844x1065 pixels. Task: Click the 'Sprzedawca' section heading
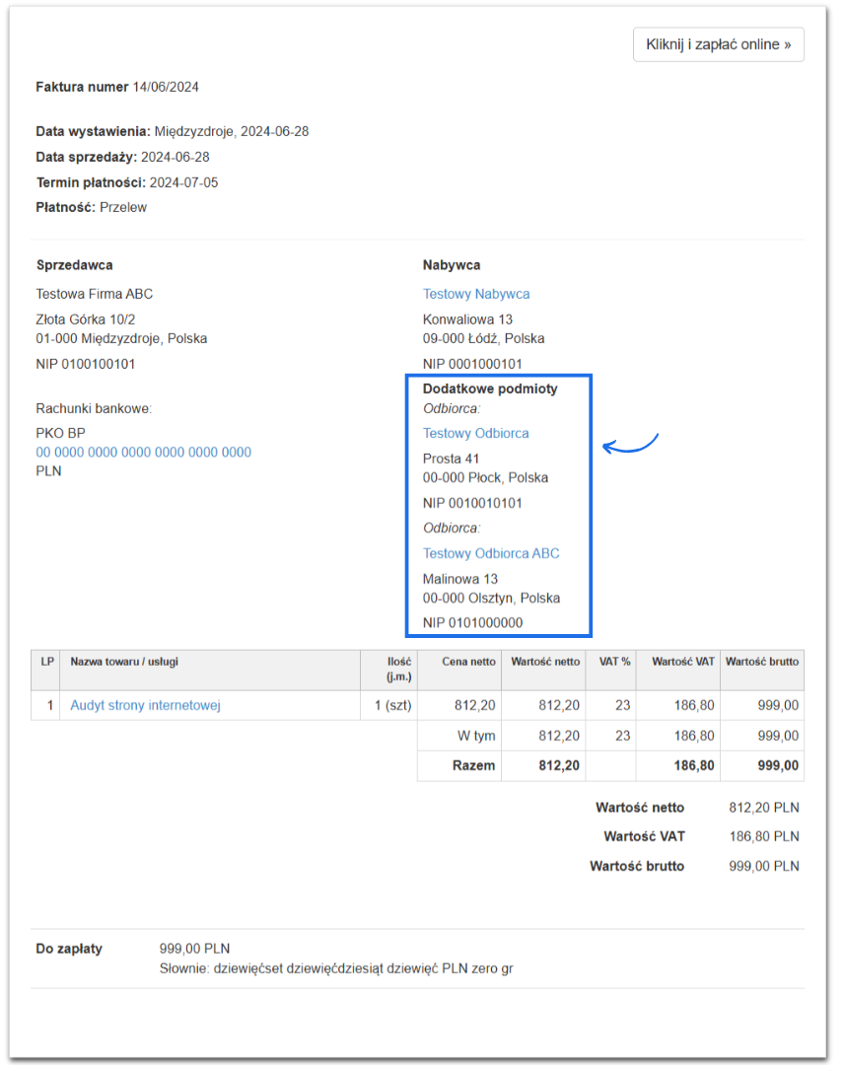(74, 265)
